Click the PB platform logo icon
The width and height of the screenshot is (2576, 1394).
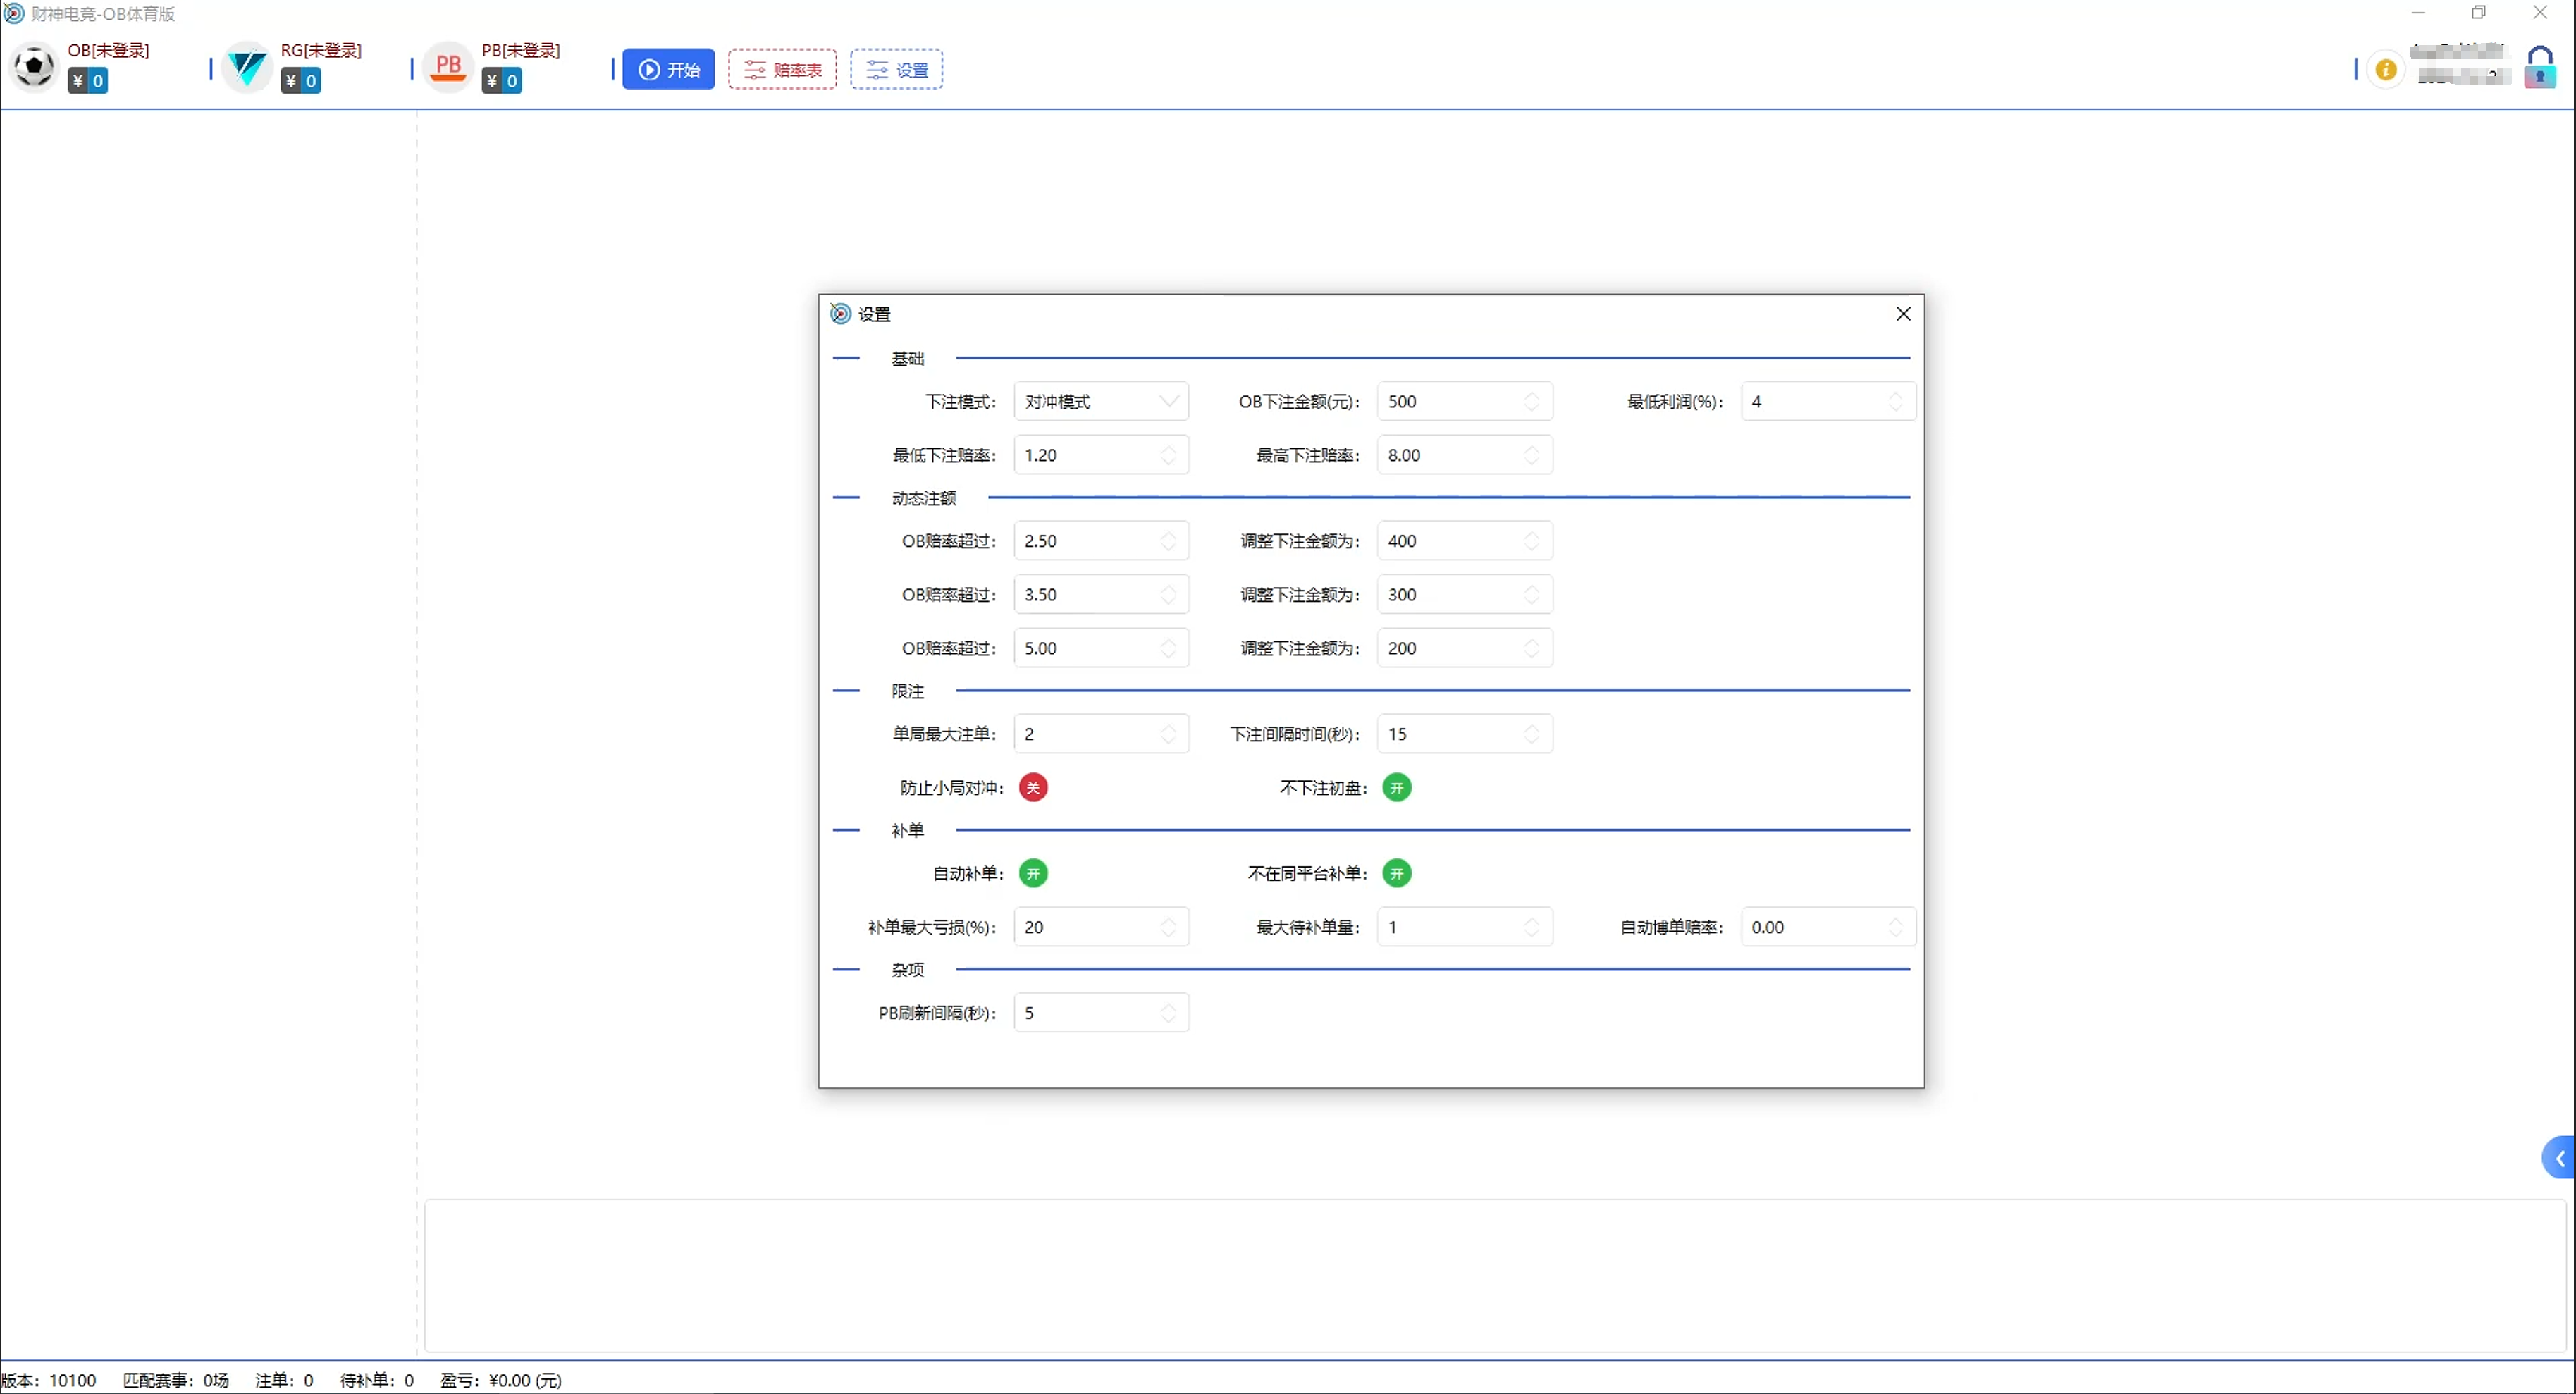click(448, 68)
